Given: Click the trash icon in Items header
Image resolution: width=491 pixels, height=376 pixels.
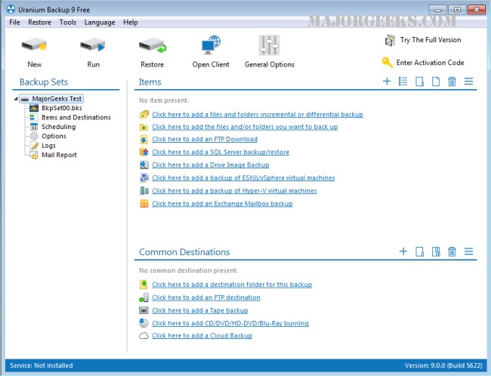Looking at the screenshot, I should coord(452,82).
